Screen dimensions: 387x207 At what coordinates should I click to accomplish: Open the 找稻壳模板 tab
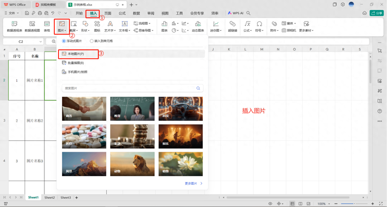click(48, 5)
